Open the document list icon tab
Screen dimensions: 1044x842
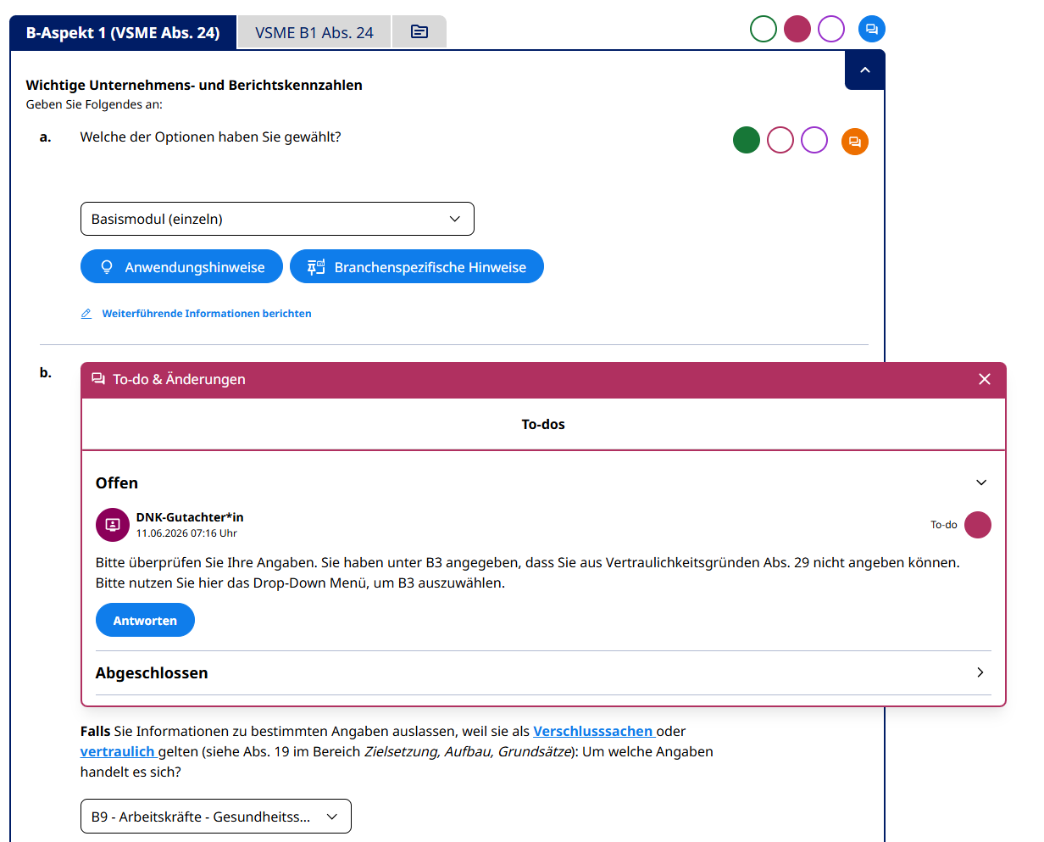(x=419, y=32)
